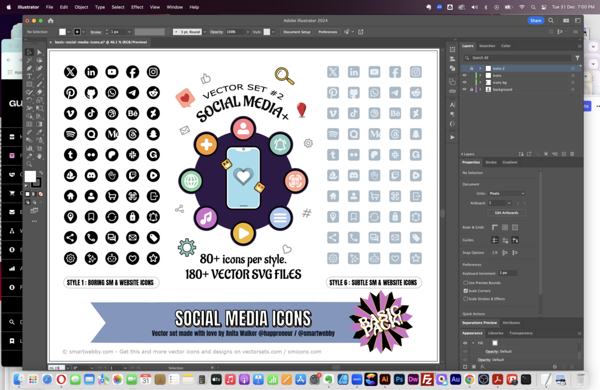Open the Window menu

coord(174,7)
